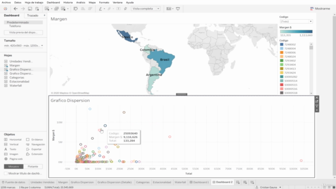Viewport: 336px width, 189px height.
Task: Open the Hoja de trabajo menu
Action: [x=34, y=2]
